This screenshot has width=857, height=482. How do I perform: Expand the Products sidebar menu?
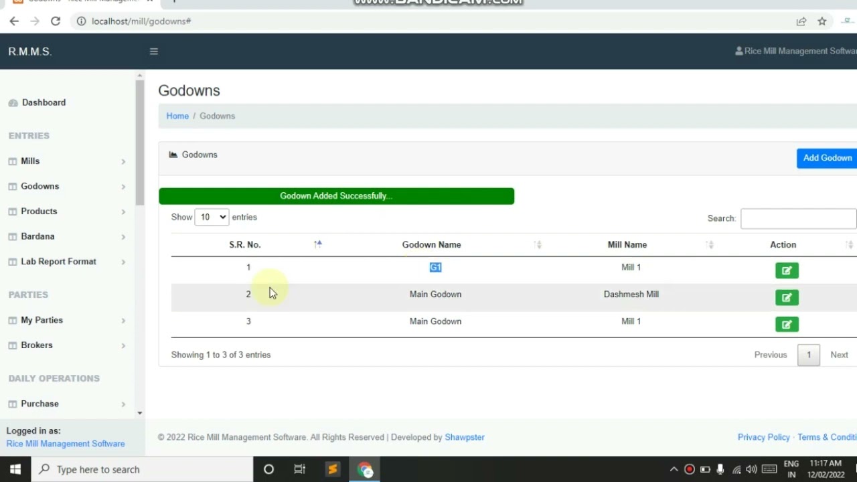[x=123, y=212]
